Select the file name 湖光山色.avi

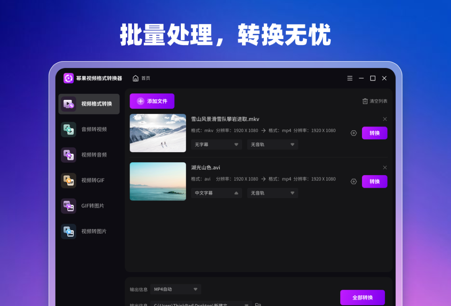point(206,167)
